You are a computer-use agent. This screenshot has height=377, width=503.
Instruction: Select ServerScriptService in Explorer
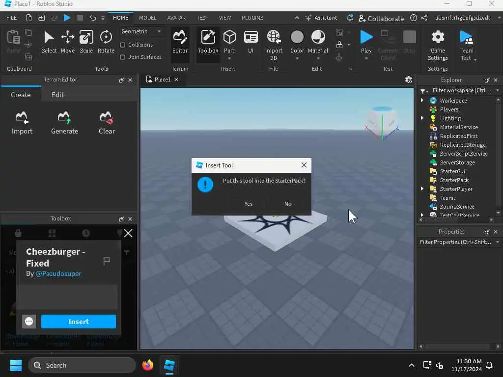click(464, 154)
